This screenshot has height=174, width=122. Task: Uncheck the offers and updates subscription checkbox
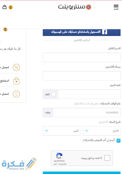[118, 141]
